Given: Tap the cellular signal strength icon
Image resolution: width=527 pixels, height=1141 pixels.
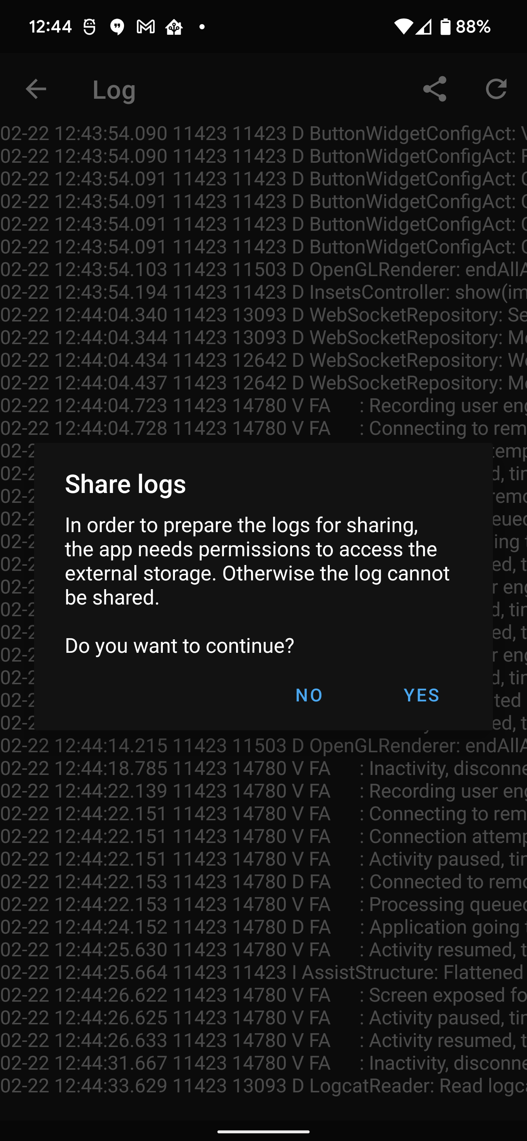Looking at the screenshot, I should [x=424, y=27].
